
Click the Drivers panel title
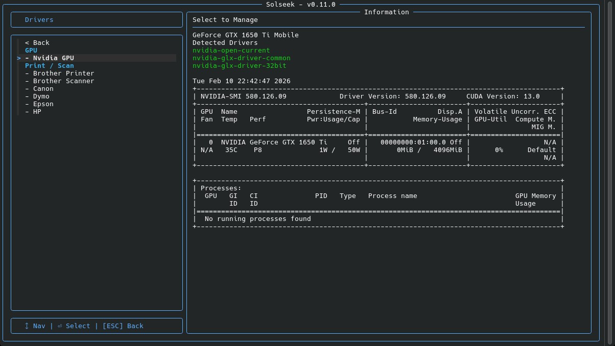click(39, 20)
